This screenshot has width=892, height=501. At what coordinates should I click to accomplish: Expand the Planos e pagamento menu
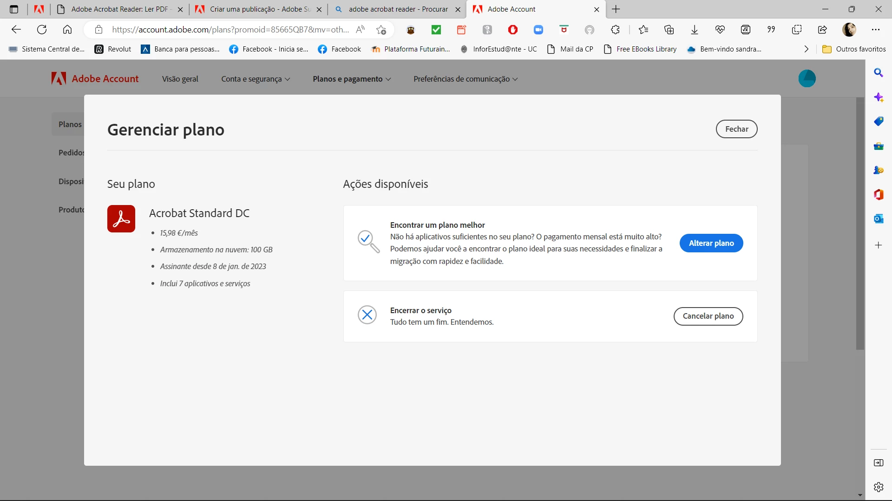(352, 79)
